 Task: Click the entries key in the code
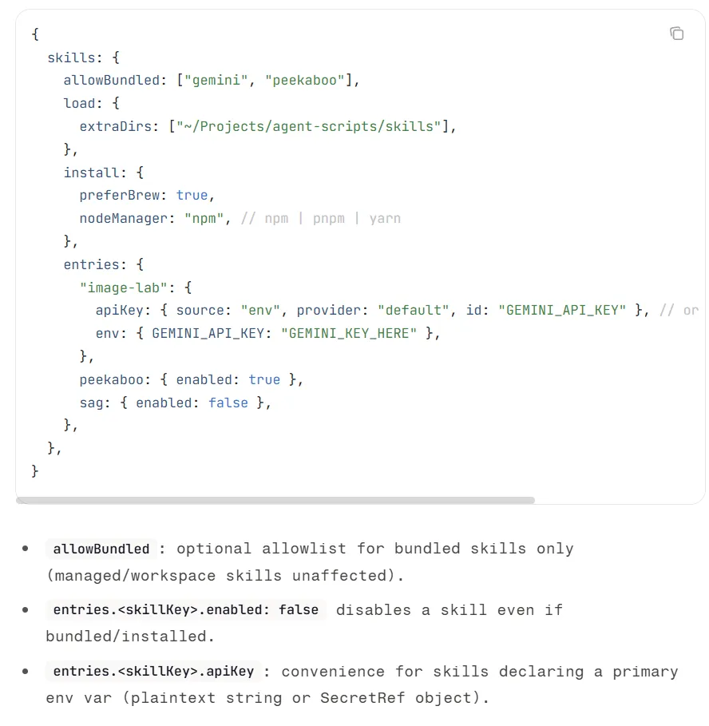91,265
